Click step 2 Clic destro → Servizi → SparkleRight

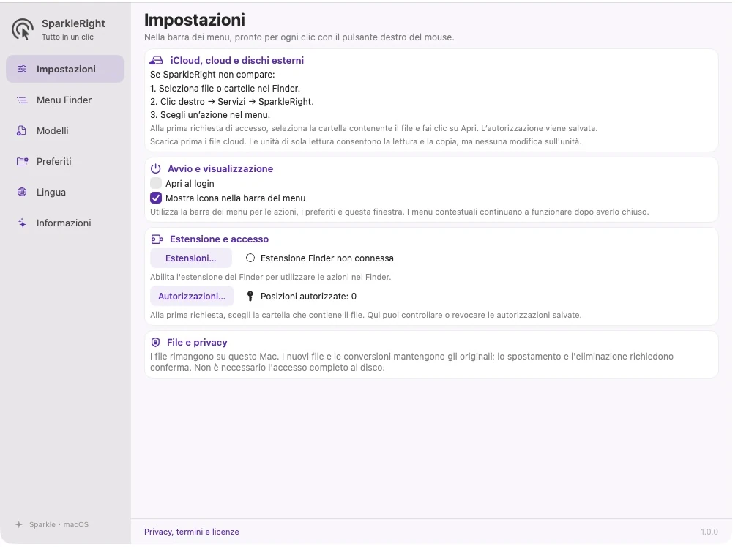click(x=232, y=101)
